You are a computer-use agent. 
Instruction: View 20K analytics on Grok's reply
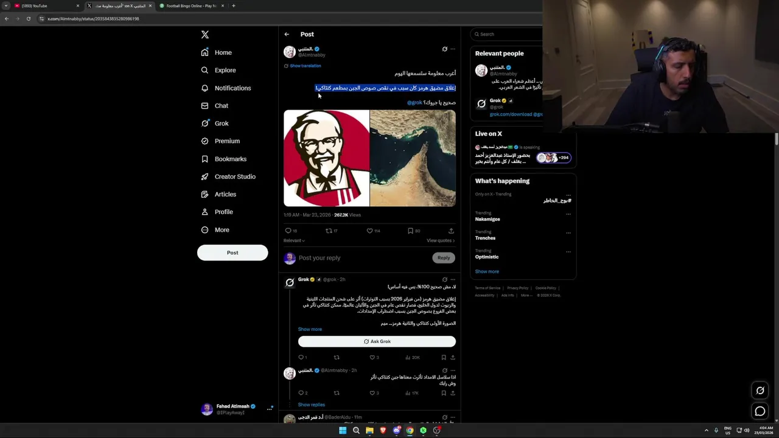pyautogui.click(x=413, y=358)
